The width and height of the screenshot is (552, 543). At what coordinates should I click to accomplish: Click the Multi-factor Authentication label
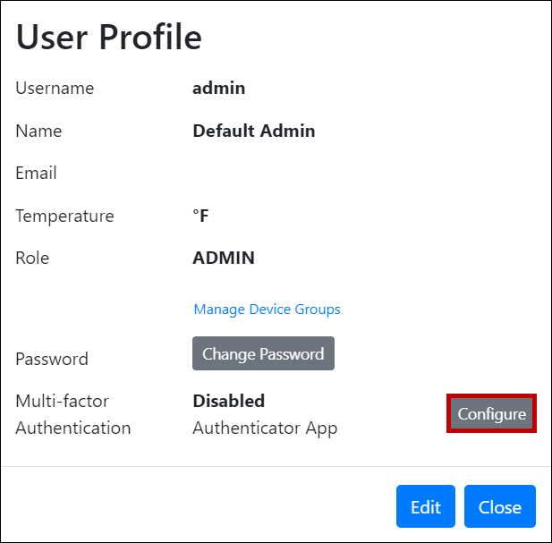coord(72,414)
